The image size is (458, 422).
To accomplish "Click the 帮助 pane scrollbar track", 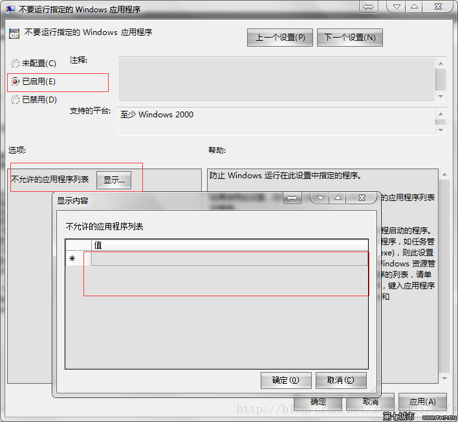I will coord(444,276).
